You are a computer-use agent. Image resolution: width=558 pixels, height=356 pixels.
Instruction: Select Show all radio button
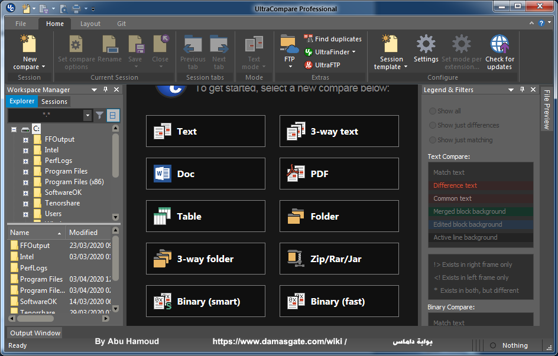pyautogui.click(x=432, y=111)
